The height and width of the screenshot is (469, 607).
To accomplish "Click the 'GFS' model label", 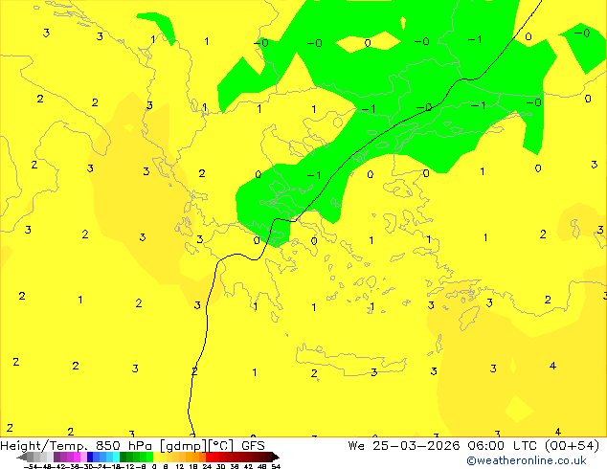I will click(253, 446).
